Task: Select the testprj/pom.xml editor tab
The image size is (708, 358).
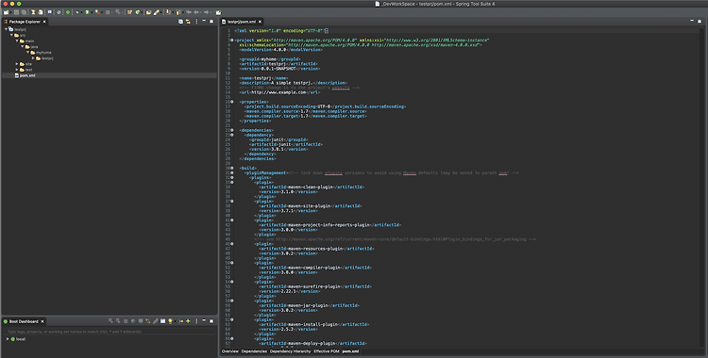Action: coord(242,22)
